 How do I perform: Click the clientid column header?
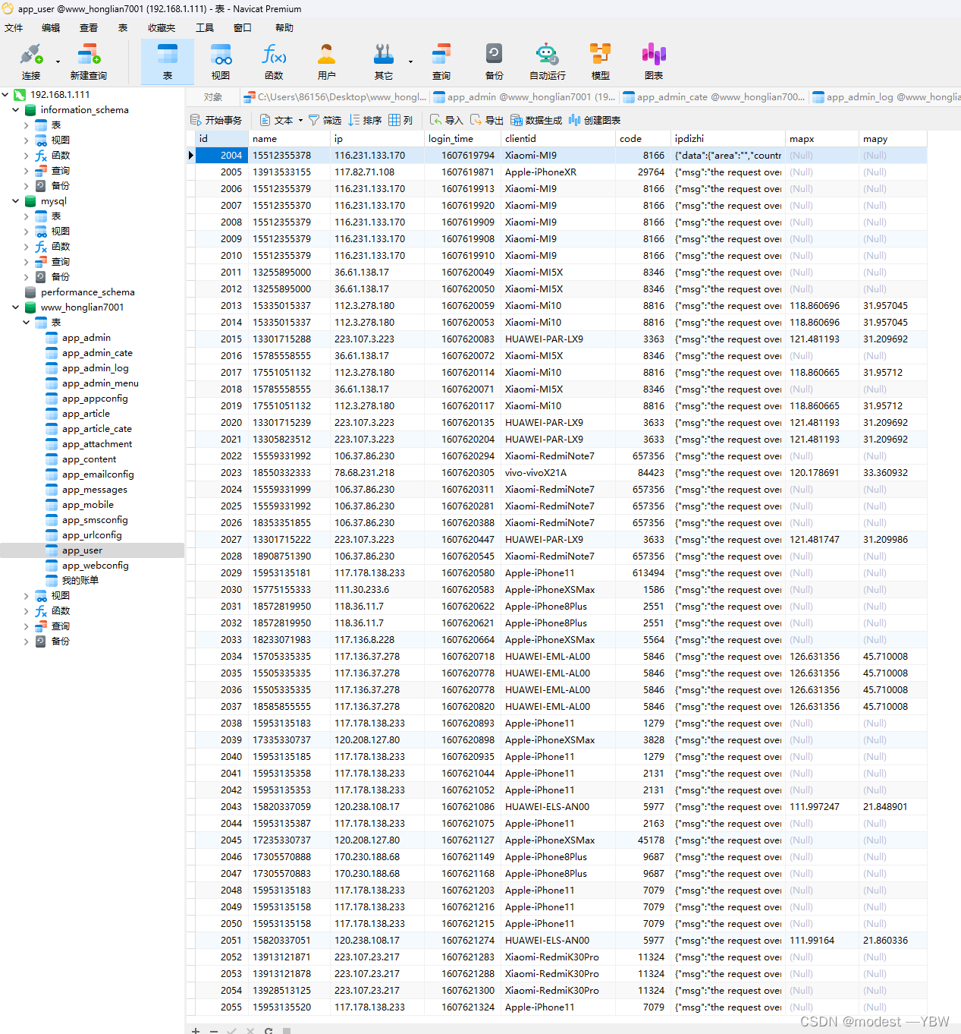coord(558,139)
